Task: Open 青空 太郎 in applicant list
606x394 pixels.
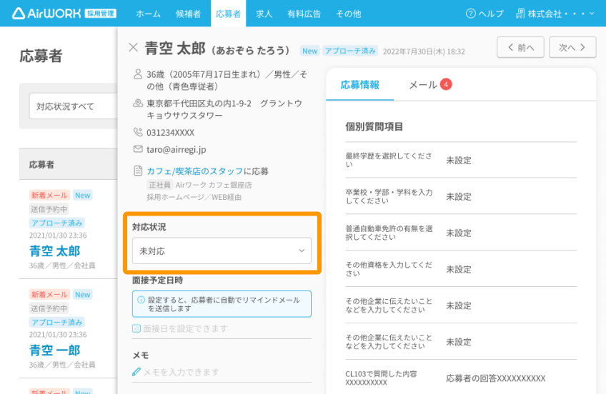Action: point(54,251)
